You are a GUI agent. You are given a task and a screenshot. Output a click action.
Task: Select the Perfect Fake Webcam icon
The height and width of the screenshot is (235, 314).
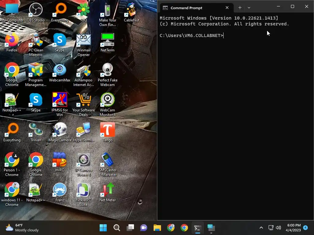point(108,75)
